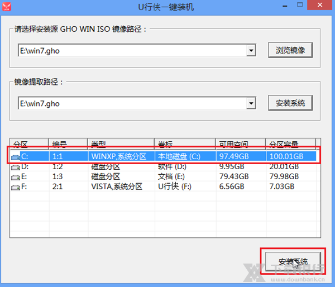Viewport: 335px width, 287px height.
Task: Click the 7.03GB capacity cell
Action: click(291, 186)
